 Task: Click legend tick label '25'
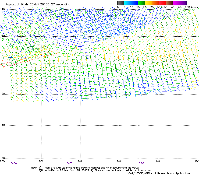coord(152,7)
